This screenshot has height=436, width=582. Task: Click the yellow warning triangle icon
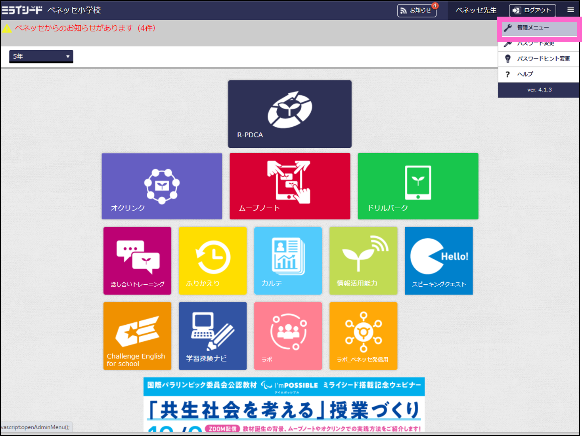point(7,29)
